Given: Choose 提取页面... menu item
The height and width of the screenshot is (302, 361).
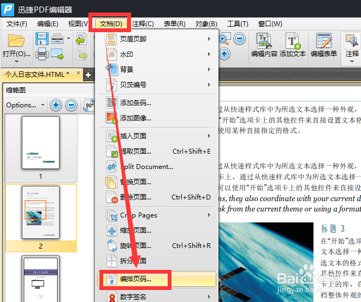Looking at the screenshot, I should [x=157, y=151].
